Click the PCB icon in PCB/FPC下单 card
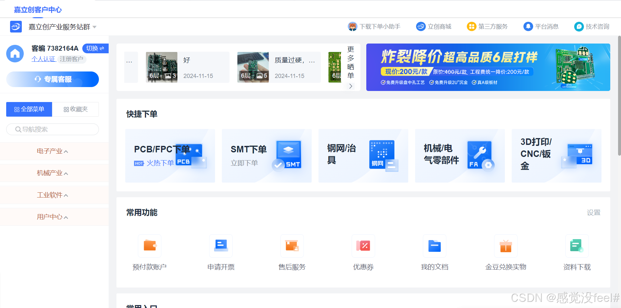 point(191,156)
